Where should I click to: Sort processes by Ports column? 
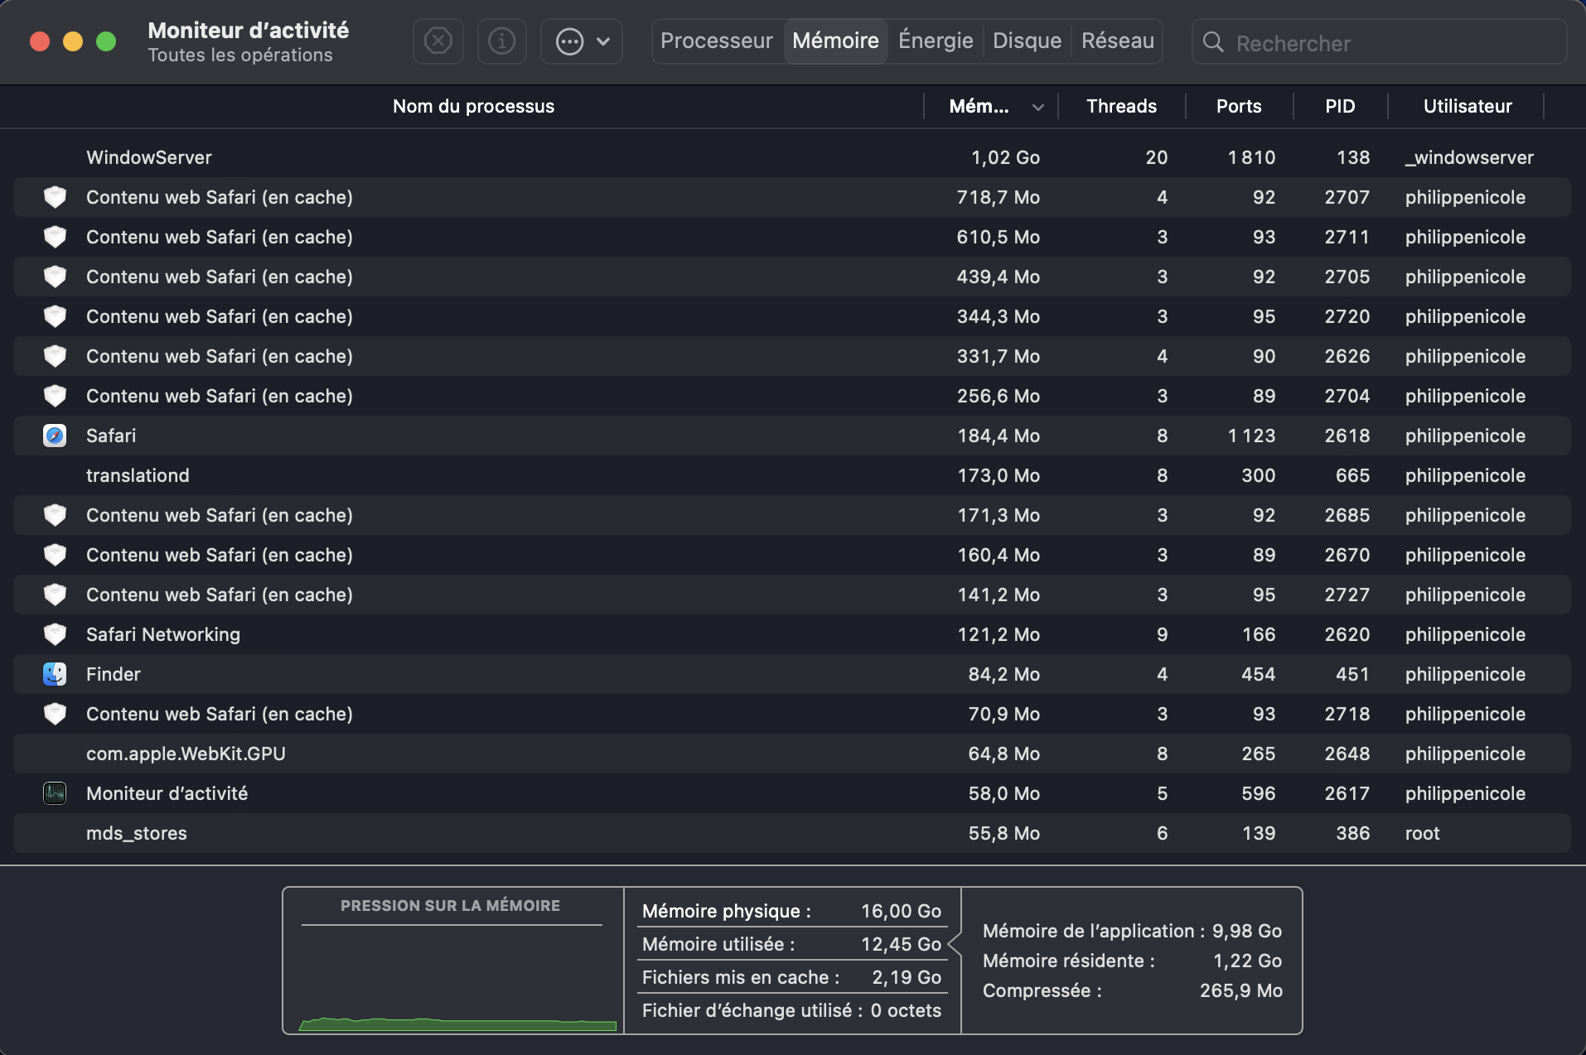pyautogui.click(x=1239, y=106)
